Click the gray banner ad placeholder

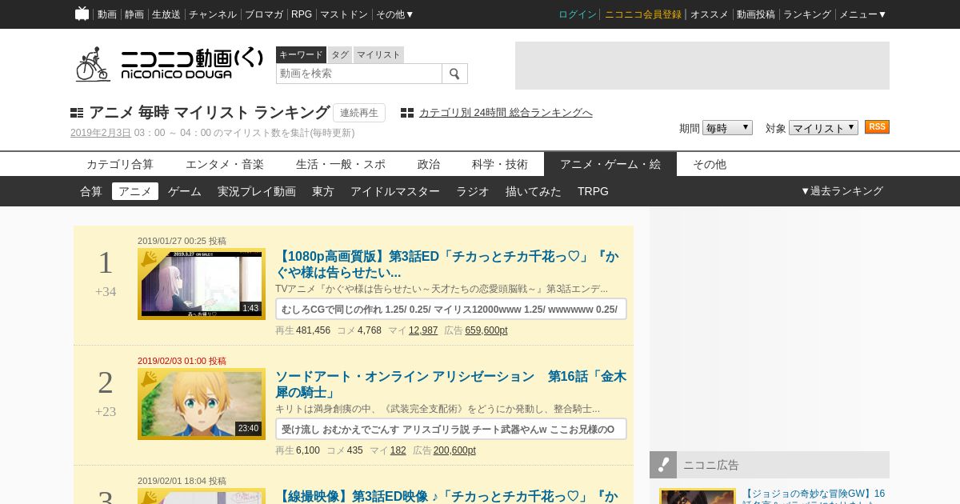click(x=702, y=66)
